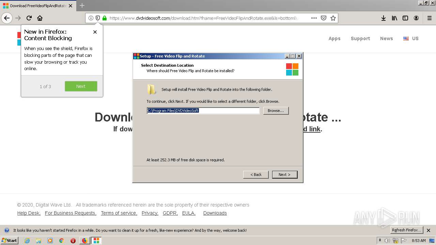
Task: Open the volume control in system tray
Action: click(387, 241)
